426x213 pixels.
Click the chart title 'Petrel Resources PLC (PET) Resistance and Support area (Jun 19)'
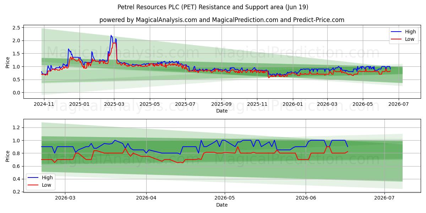point(213,7)
